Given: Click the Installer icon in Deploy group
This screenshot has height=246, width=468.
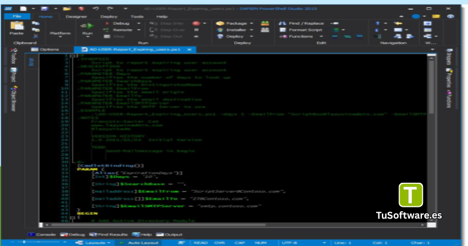Looking at the screenshot, I should (x=221, y=30).
